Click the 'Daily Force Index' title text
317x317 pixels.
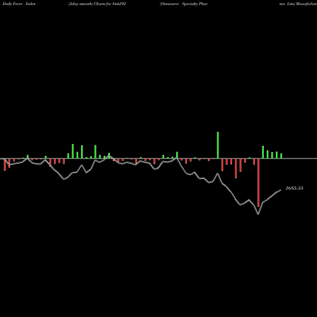(x=19, y=4)
